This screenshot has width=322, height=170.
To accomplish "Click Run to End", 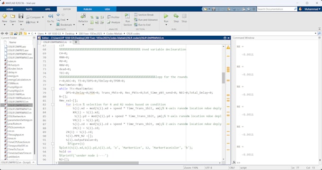I will pyautogui.click(x=143, y=25).
